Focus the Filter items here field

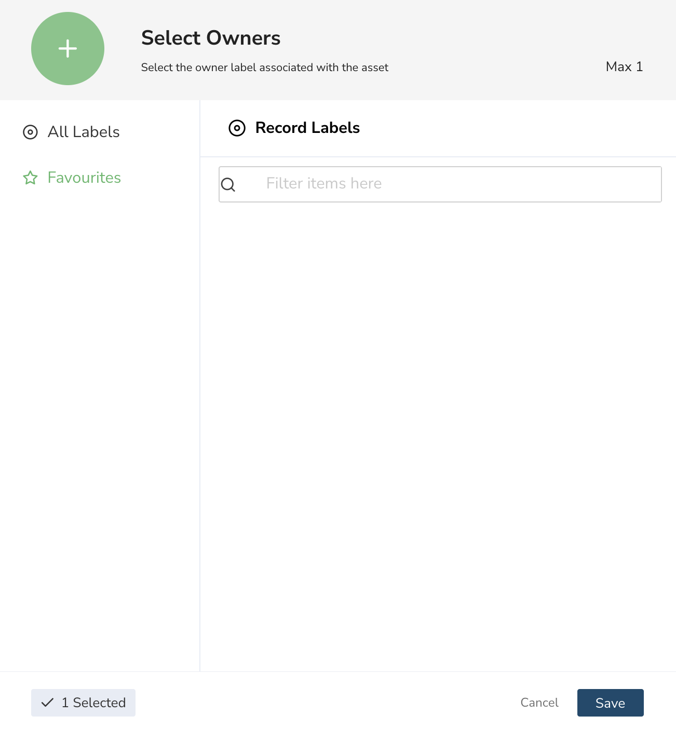click(x=440, y=184)
